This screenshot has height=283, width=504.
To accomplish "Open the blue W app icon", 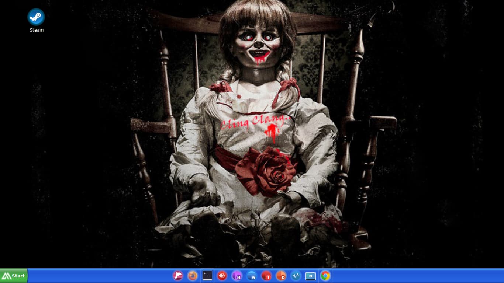I will tap(252, 276).
